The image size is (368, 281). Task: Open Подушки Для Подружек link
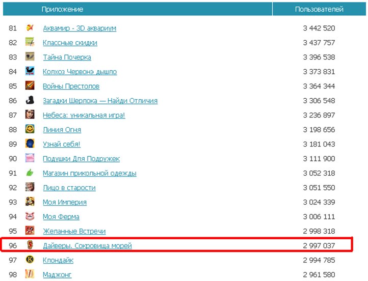[x=81, y=159]
